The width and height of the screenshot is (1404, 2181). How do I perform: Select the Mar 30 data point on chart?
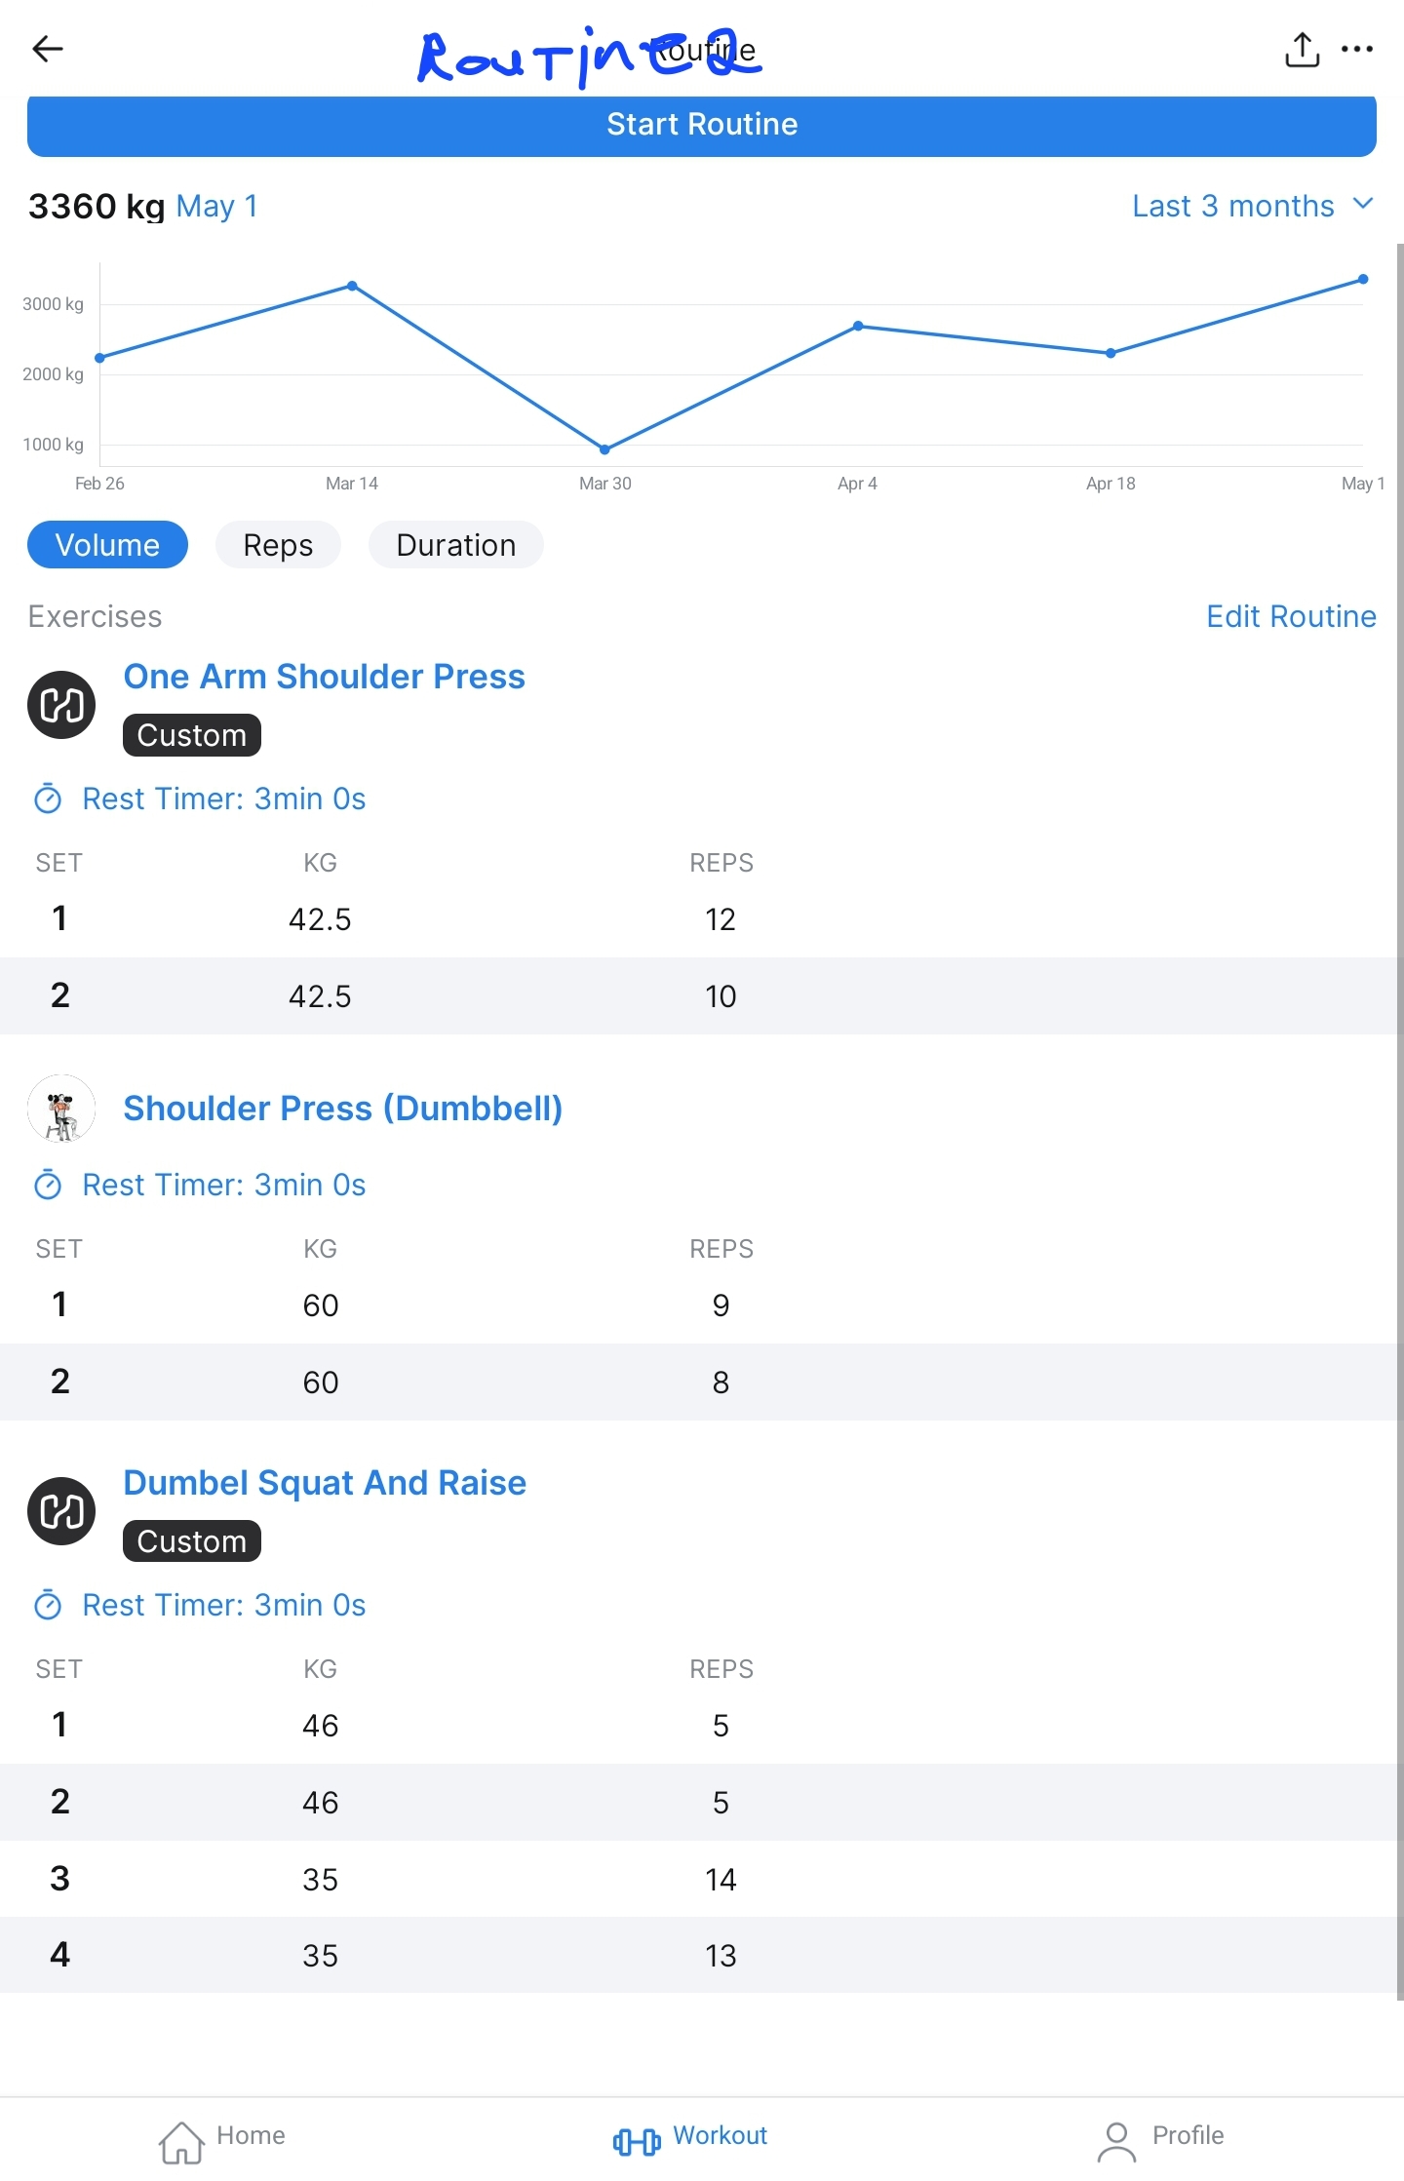[604, 449]
